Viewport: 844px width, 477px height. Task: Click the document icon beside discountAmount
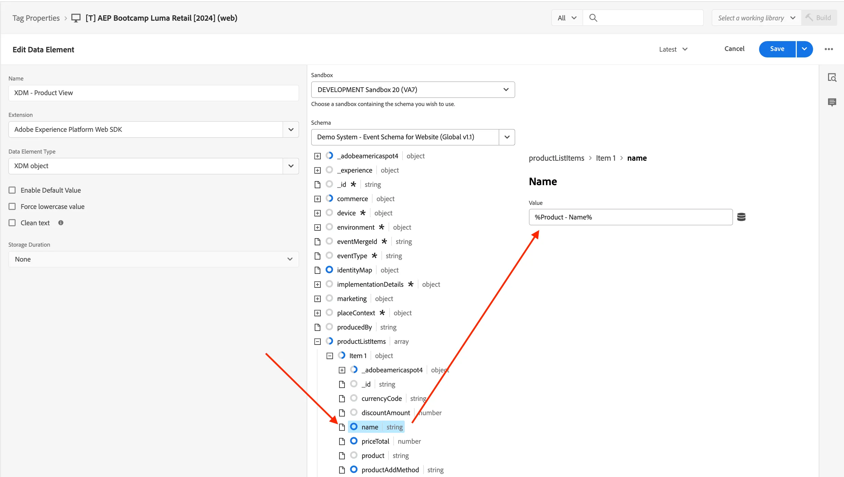(342, 413)
